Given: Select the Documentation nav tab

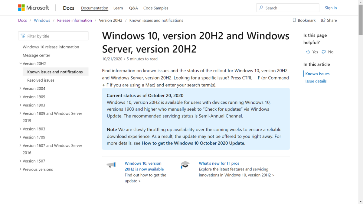Looking at the screenshot, I should [95, 8].
